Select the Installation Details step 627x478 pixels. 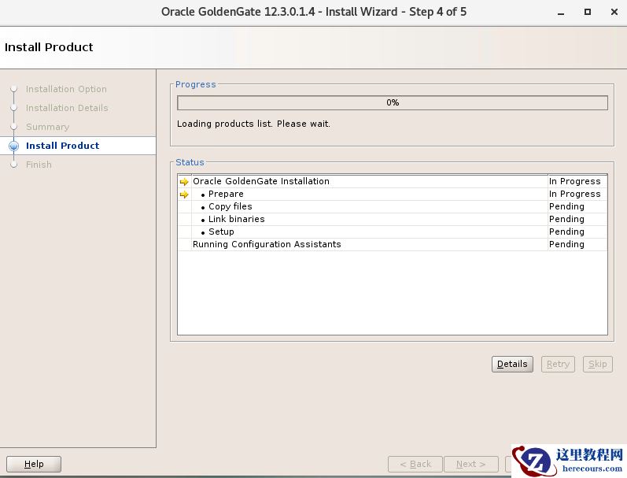click(67, 108)
